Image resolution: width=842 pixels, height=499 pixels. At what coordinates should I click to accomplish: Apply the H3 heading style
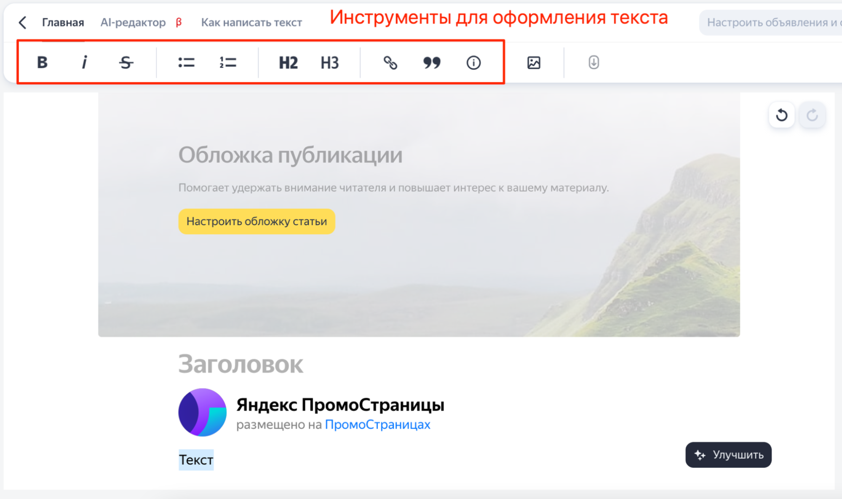329,63
